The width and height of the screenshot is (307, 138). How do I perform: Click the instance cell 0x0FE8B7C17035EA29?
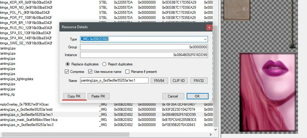[x=179, y=13]
